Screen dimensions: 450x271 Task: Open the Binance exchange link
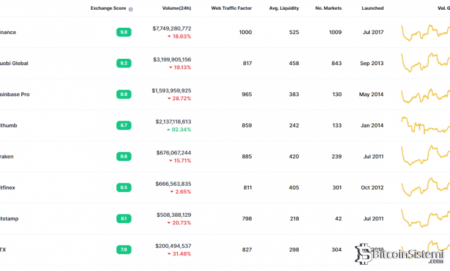tap(8, 32)
